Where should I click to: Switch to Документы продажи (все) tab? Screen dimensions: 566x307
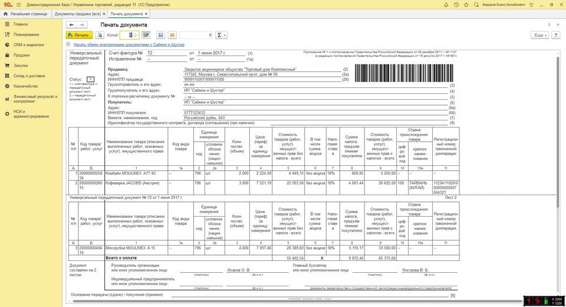click(x=78, y=14)
